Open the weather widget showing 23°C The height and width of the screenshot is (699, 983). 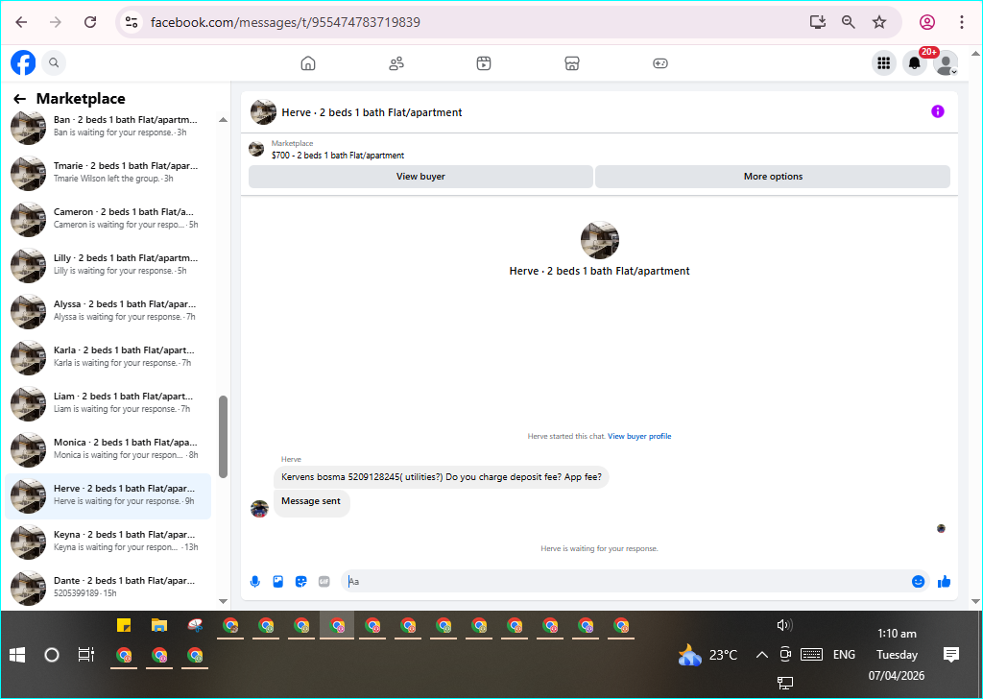point(707,655)
